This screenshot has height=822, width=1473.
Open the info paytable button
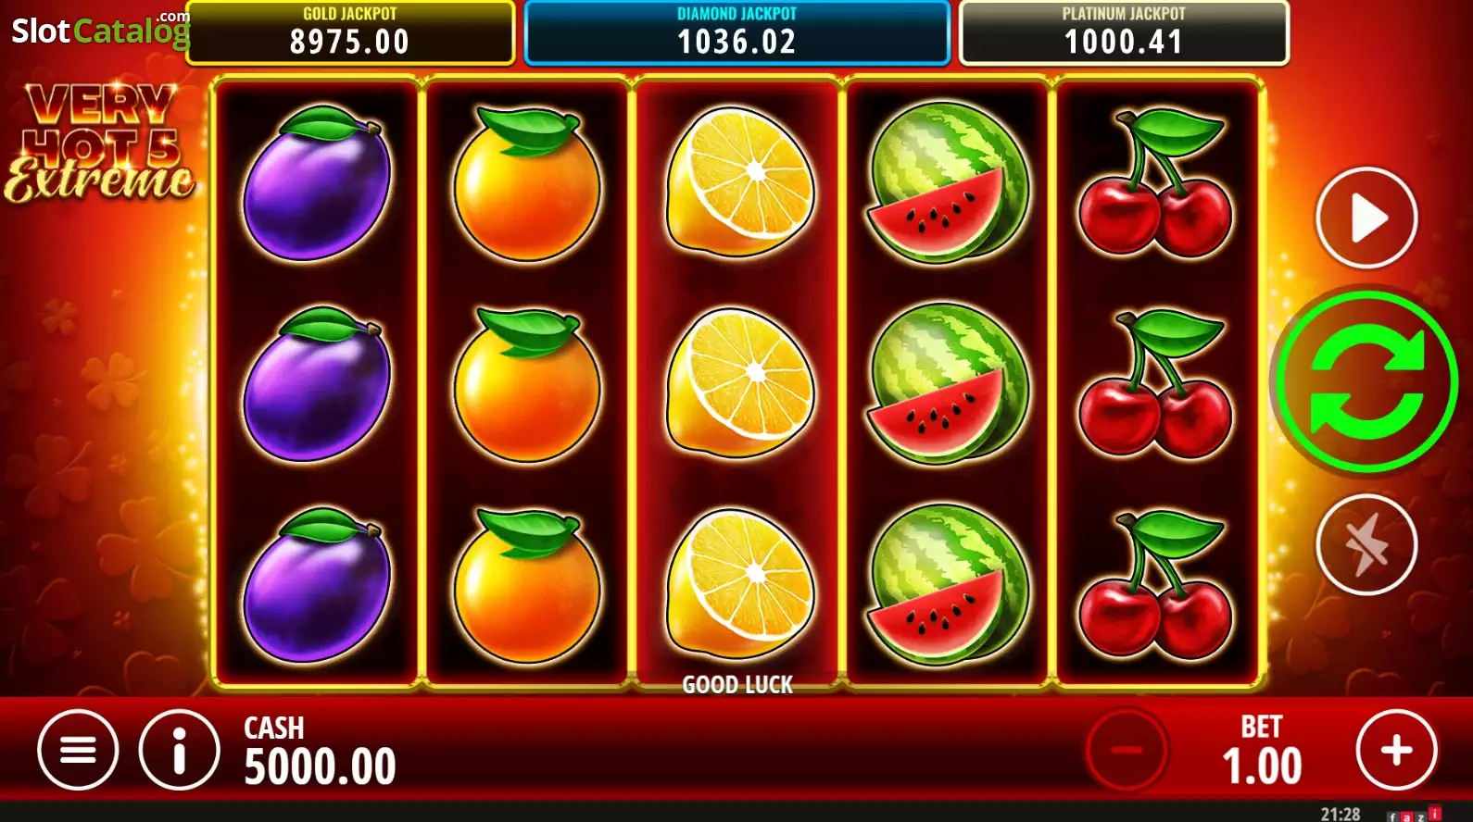[x=180, y=750]
